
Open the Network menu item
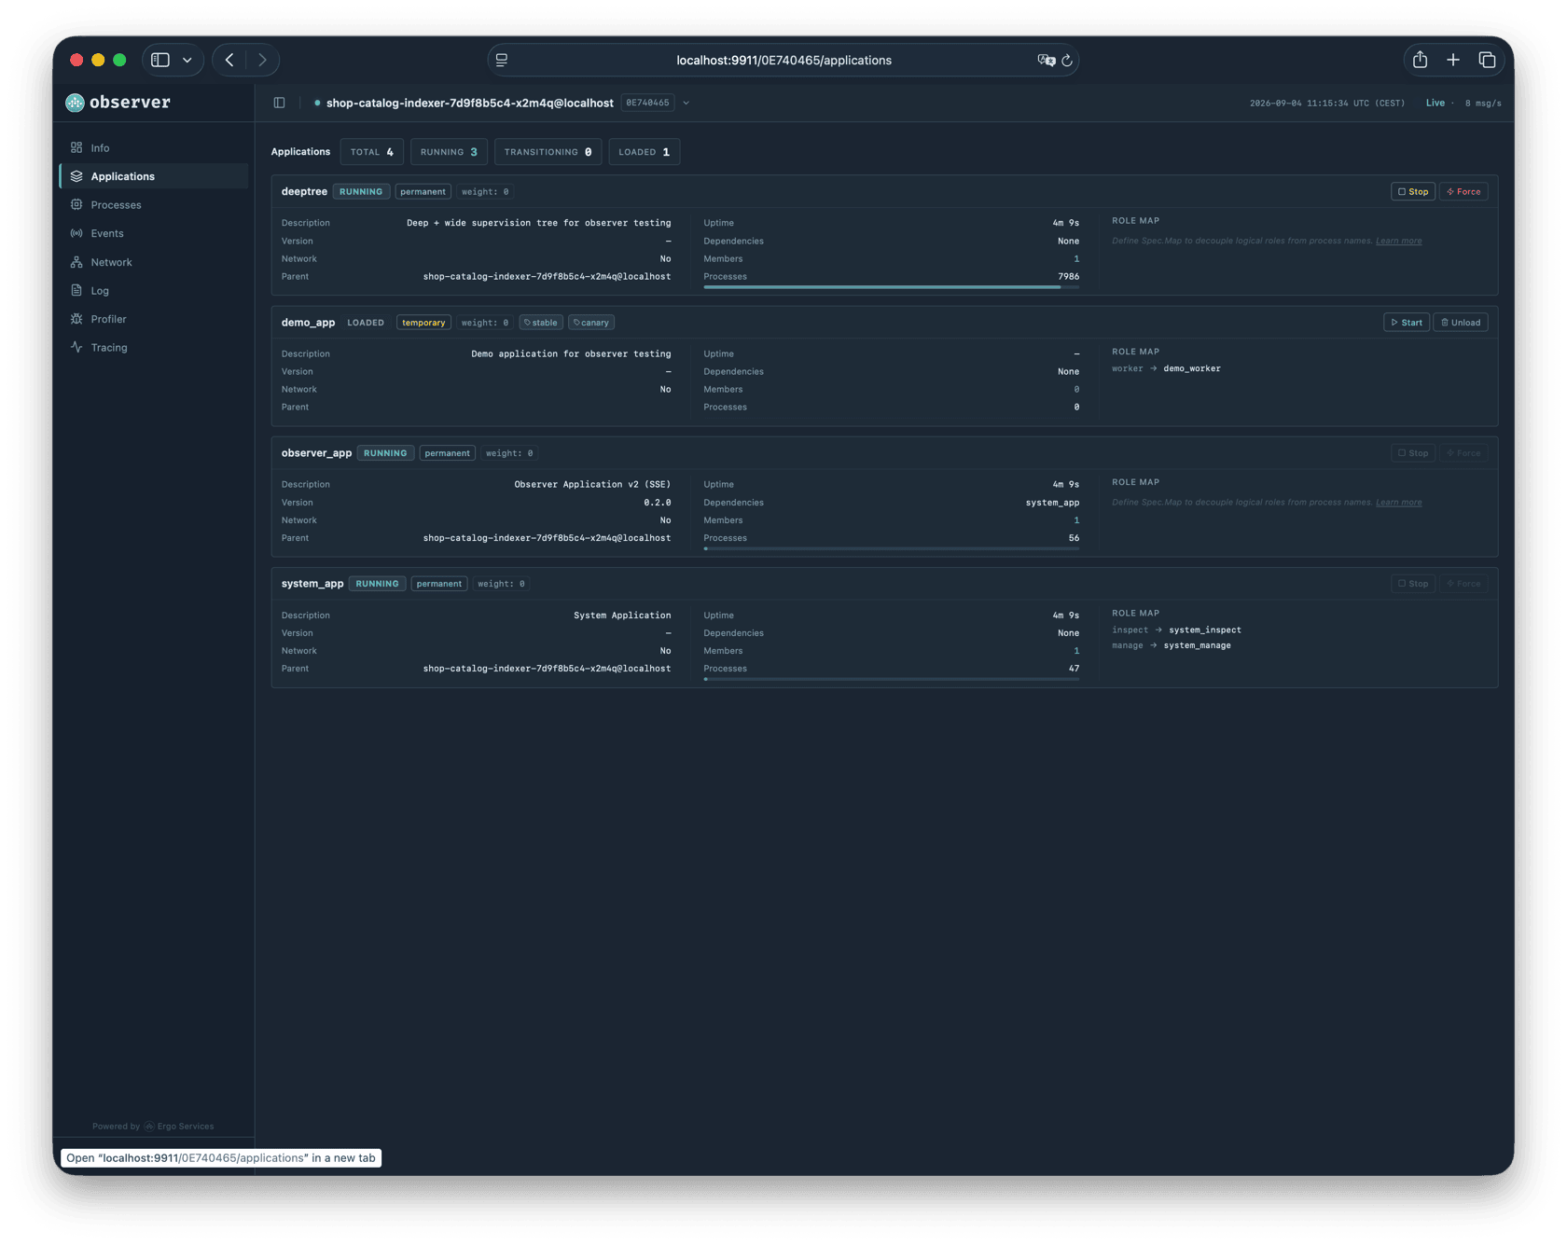(x=154, y=262)
